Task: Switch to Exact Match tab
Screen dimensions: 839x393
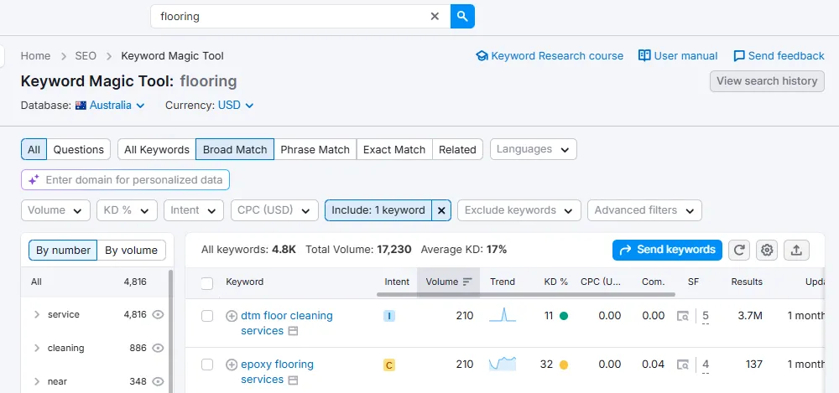Action: point(394,150)
